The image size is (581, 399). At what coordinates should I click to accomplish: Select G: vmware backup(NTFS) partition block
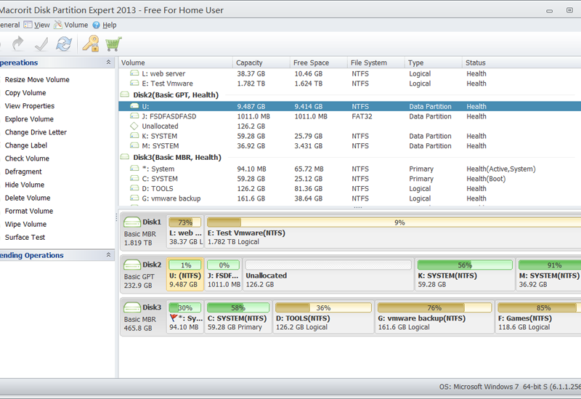coord(434,317)
